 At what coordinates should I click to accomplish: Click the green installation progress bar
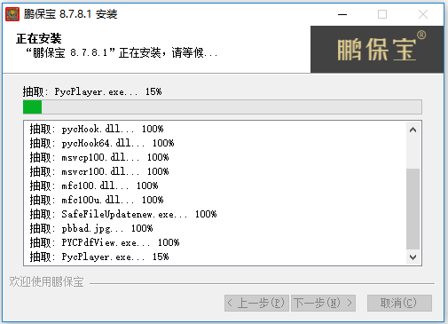click(223, 107)
